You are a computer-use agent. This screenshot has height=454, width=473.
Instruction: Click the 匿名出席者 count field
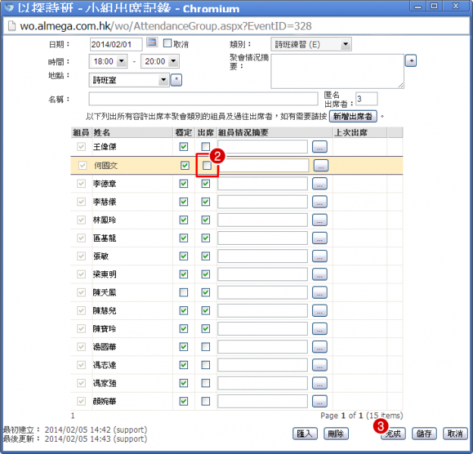click(366, 99)
